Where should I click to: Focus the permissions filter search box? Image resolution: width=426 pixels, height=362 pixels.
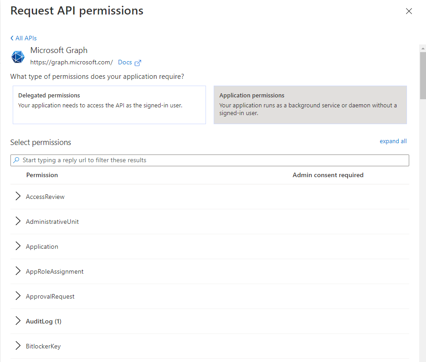point(210,160)
